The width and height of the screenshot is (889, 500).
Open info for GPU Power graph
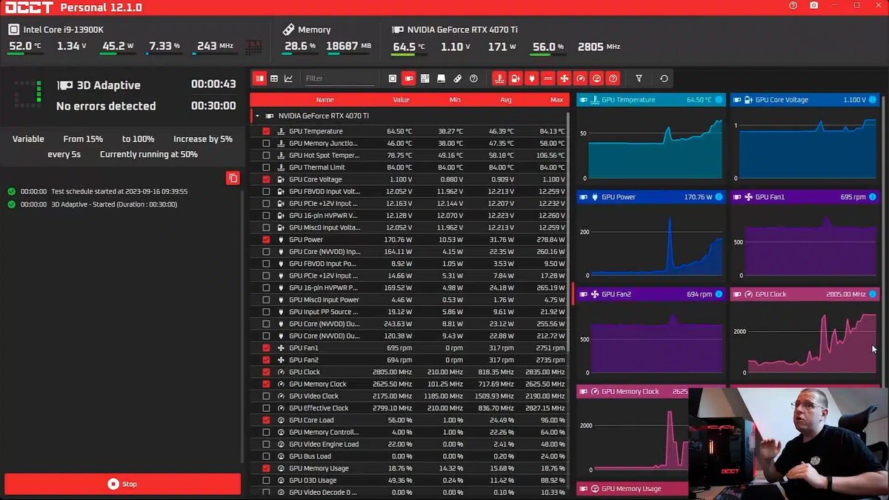[719, 197]
